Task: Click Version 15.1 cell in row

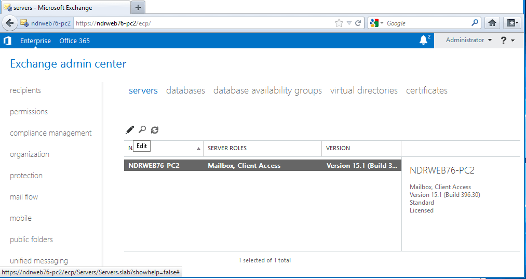Action: 362,166
